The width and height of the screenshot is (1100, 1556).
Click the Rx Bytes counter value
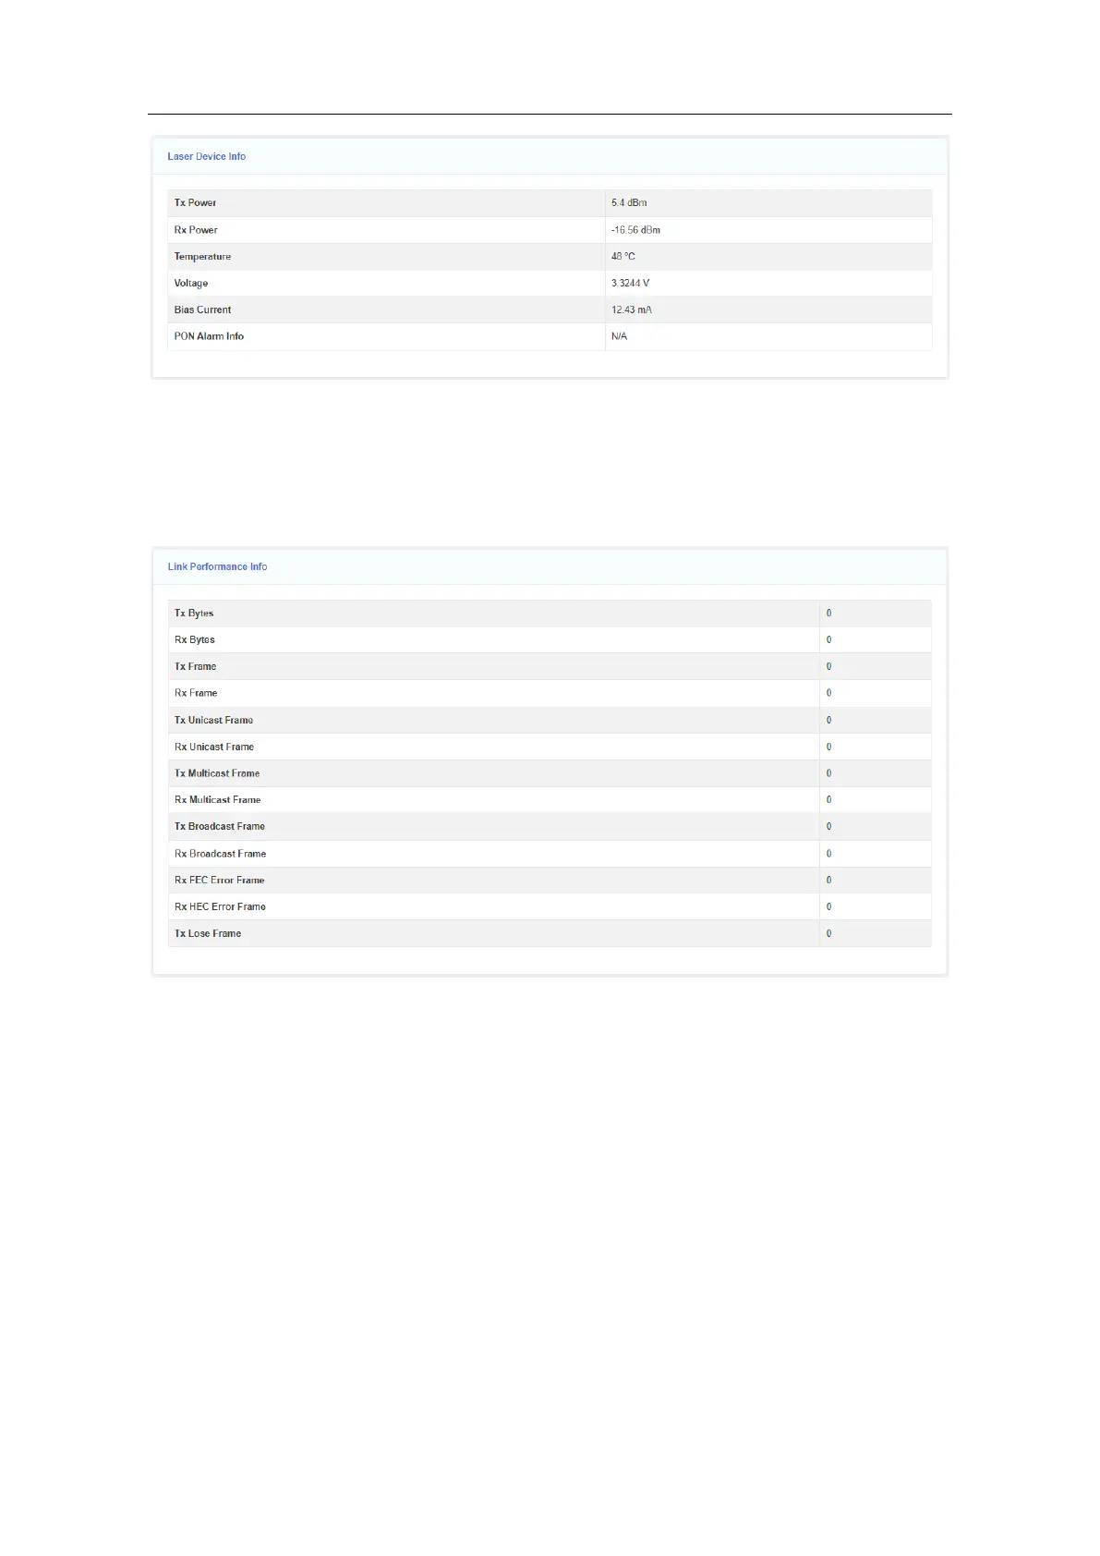(x=828, y=639)
